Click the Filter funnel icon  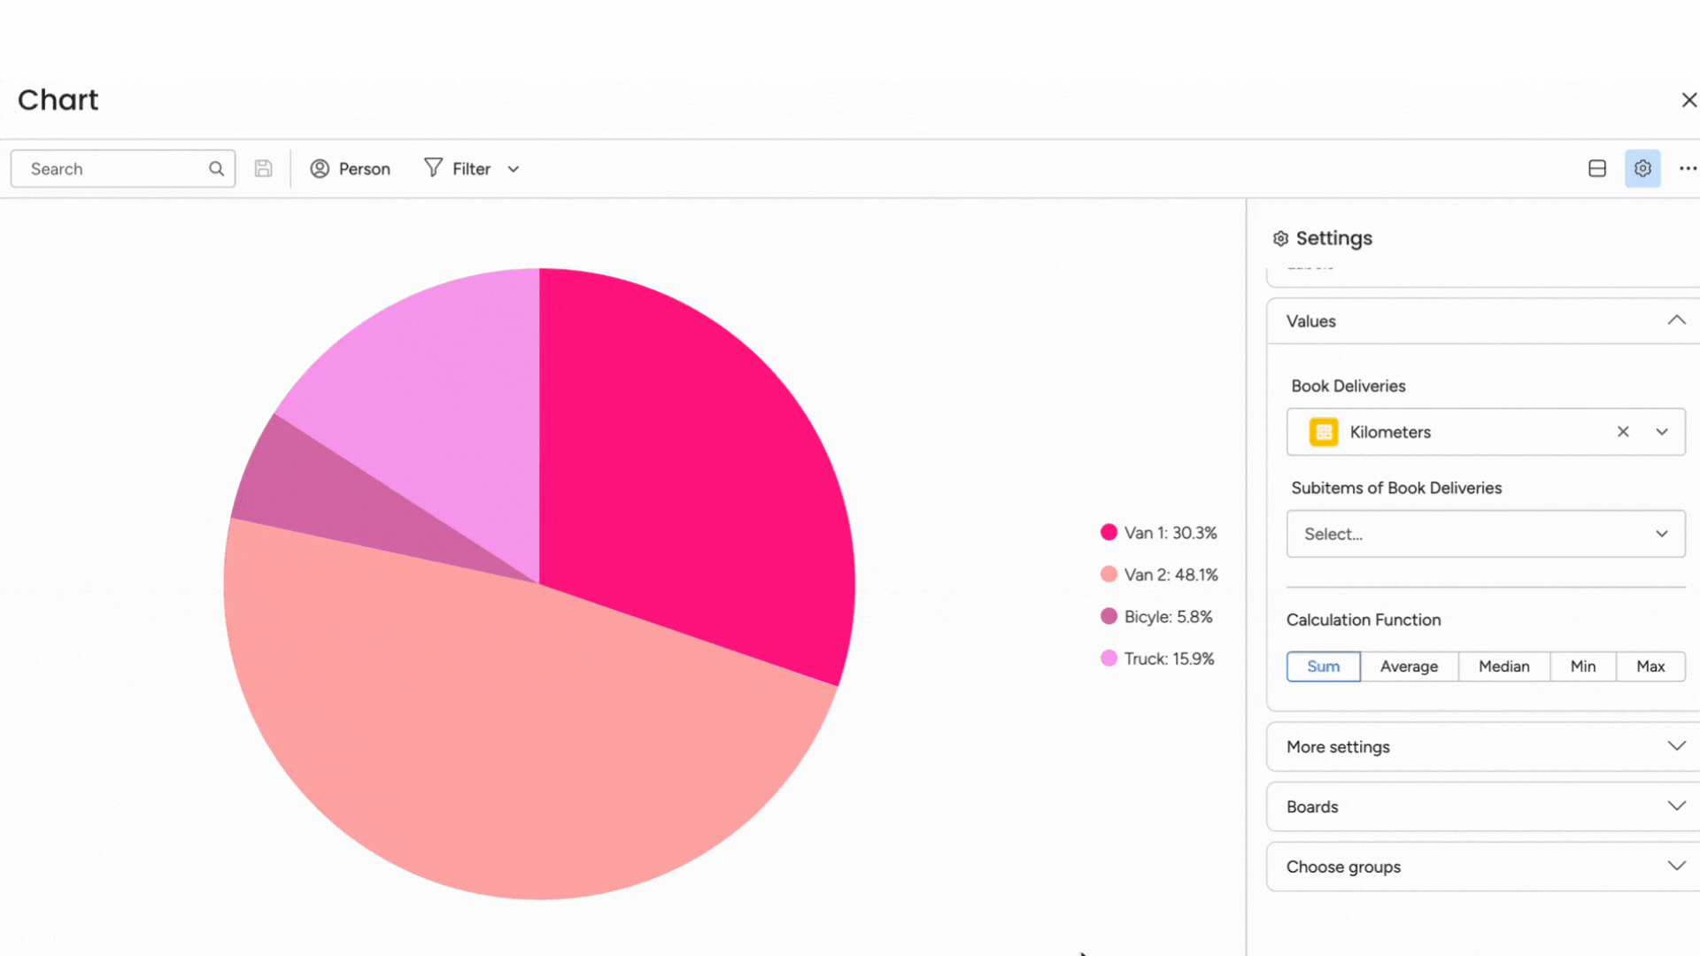pos(432,168)
